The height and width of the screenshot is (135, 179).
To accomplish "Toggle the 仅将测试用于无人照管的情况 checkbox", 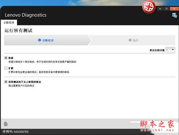I will click(x=6, y=82).
